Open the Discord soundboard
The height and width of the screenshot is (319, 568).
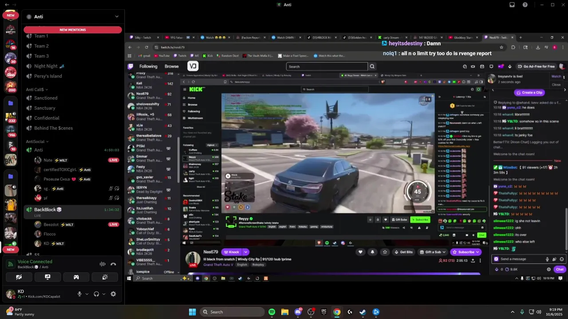pos(105,277)
